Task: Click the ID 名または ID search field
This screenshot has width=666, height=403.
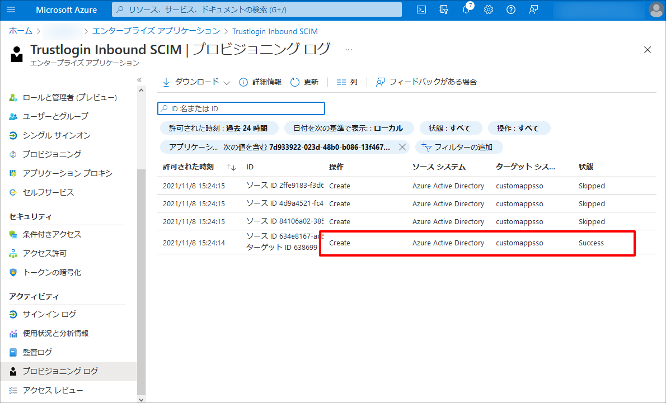Action: tap(241, 108)
